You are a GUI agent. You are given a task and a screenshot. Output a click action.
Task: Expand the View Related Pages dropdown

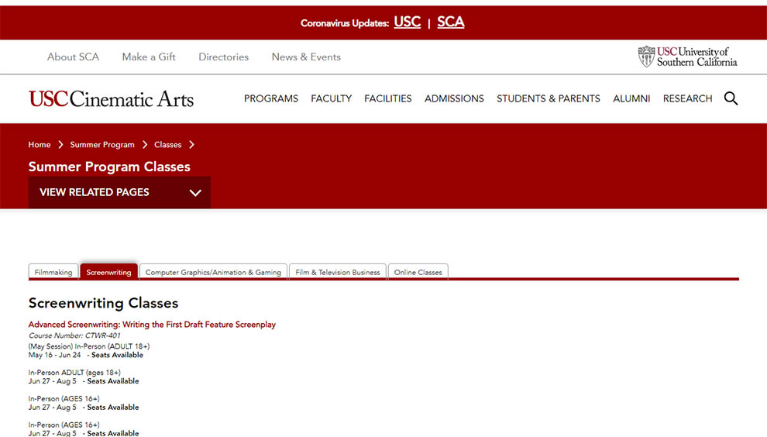click(x=119, y=192)
